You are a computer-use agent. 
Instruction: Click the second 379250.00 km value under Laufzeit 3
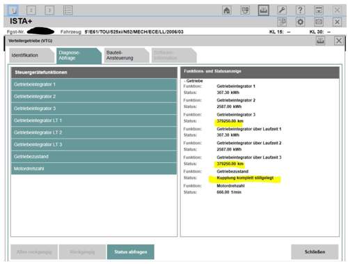click(x=230, y=164)
